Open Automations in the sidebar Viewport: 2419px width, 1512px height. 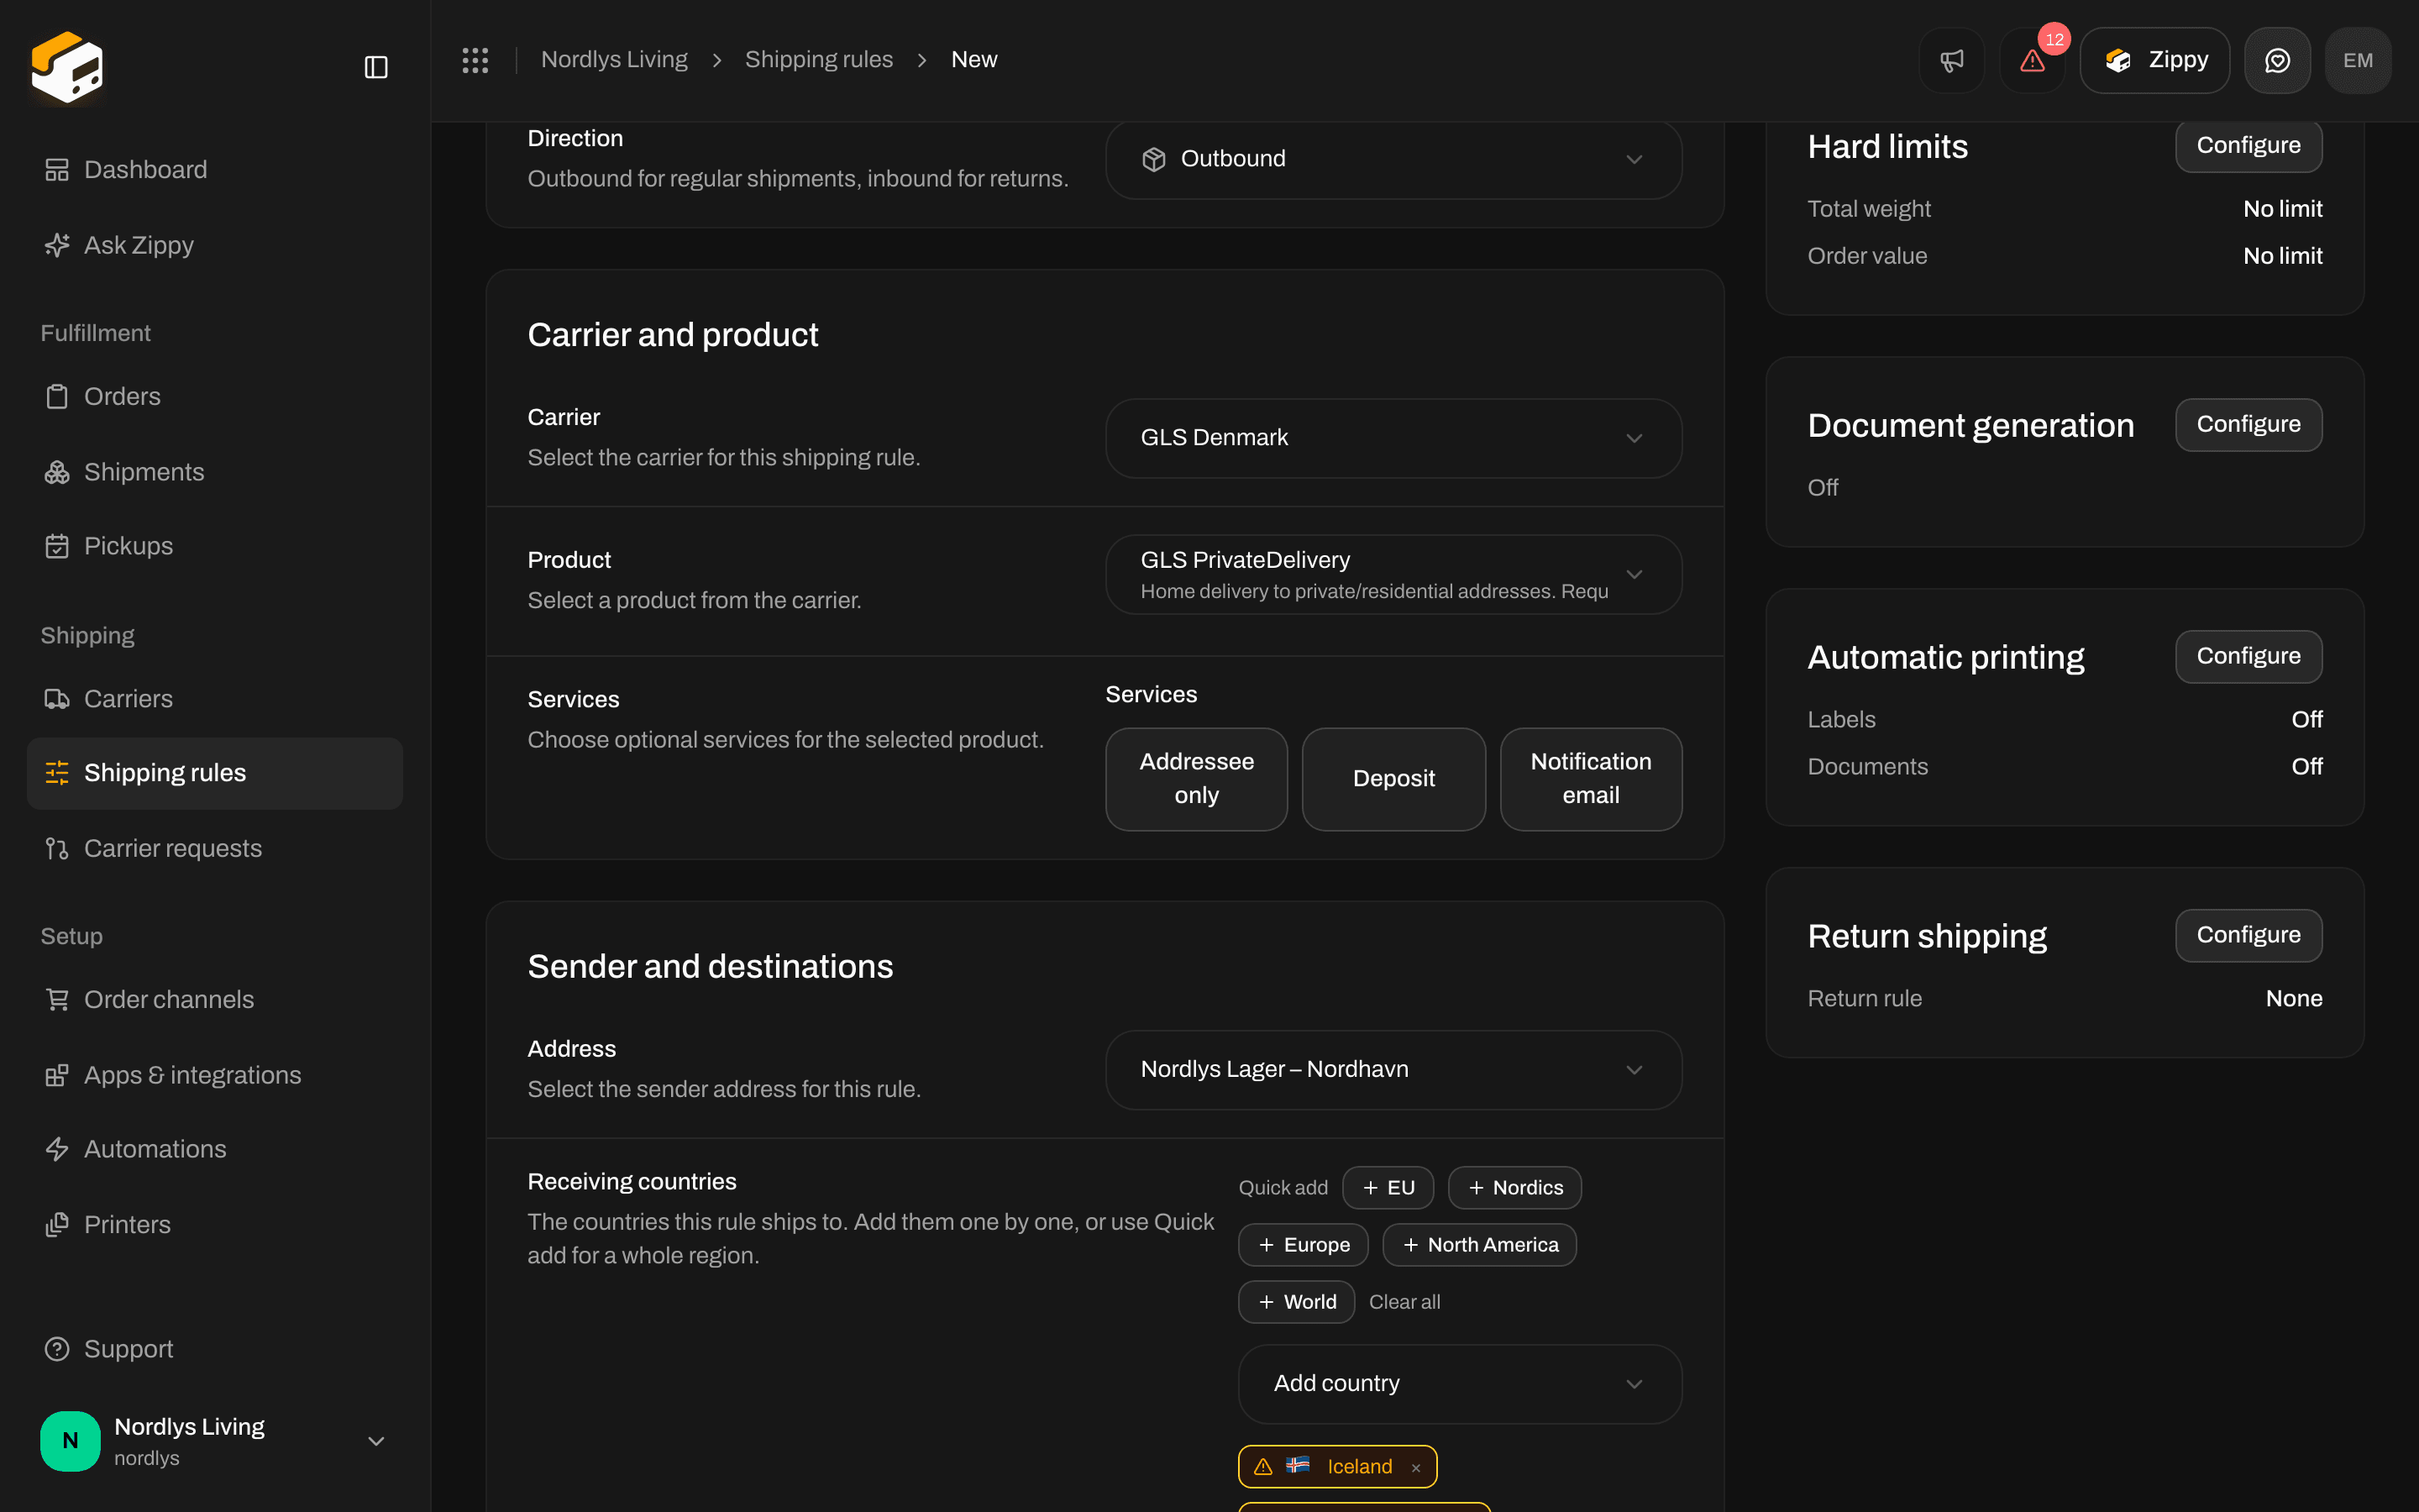[215, 1149]
